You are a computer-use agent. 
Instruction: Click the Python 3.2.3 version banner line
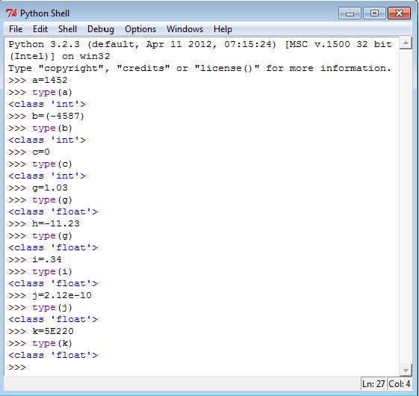(x=200, y=44)
